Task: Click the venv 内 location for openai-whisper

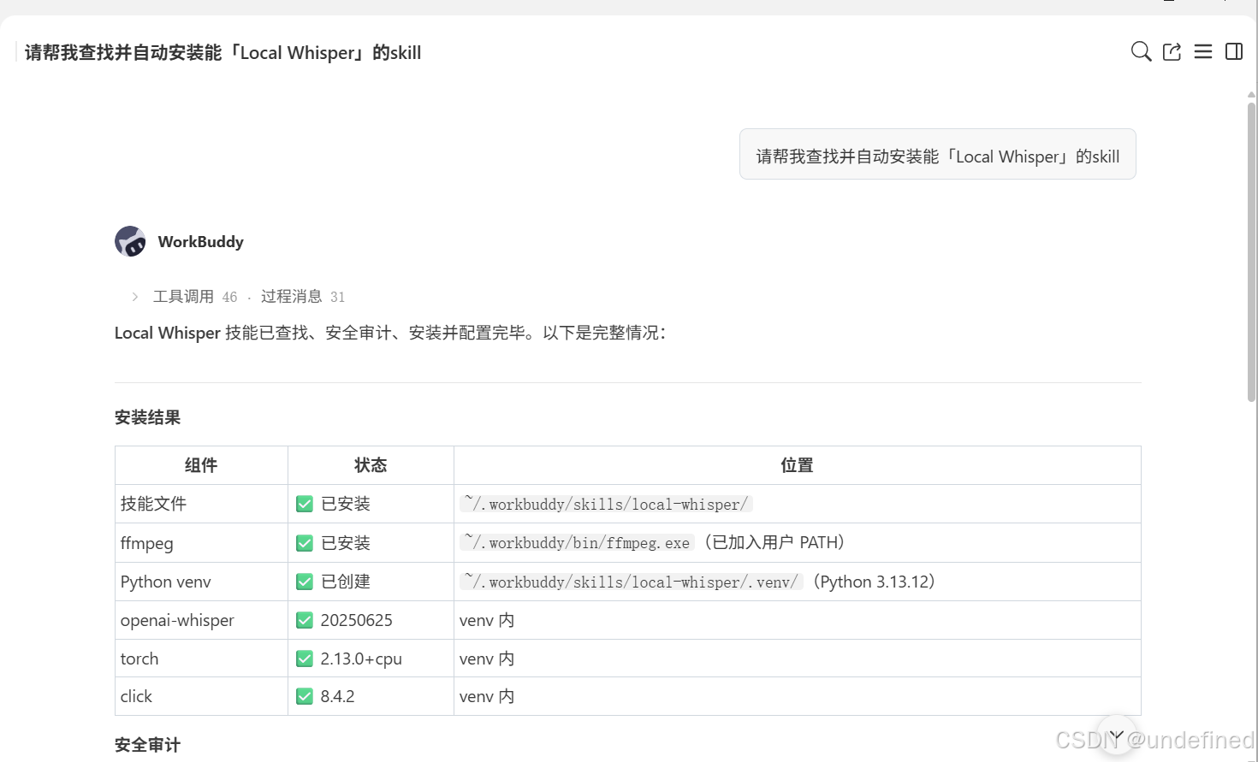Action: point(487,620)
